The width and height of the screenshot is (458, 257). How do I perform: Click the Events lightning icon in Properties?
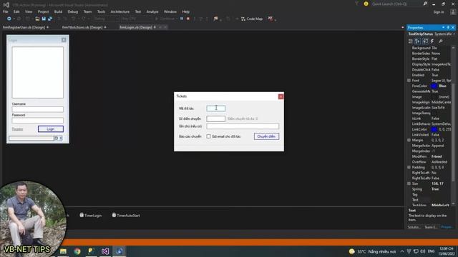tap(432, 41)
